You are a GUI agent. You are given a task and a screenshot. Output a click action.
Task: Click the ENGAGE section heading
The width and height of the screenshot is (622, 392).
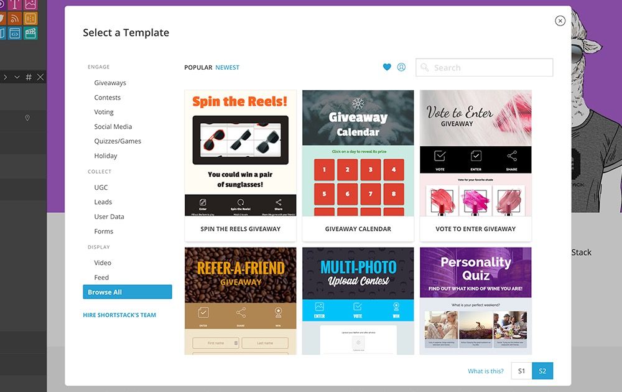tap(99, 67)
